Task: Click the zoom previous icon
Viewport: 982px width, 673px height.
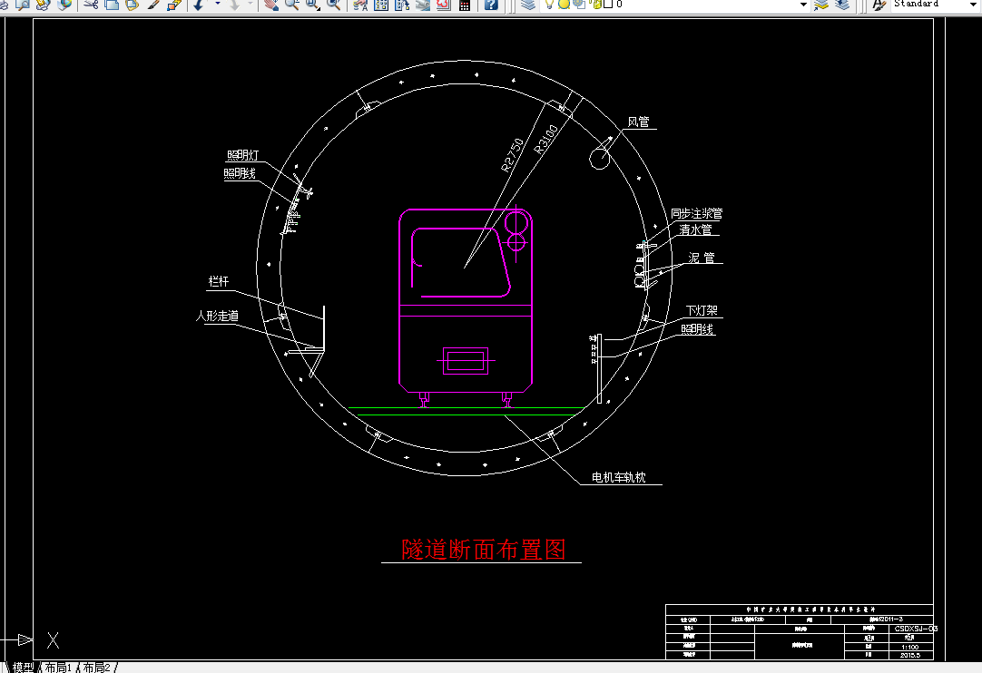Action: (333, 5)
